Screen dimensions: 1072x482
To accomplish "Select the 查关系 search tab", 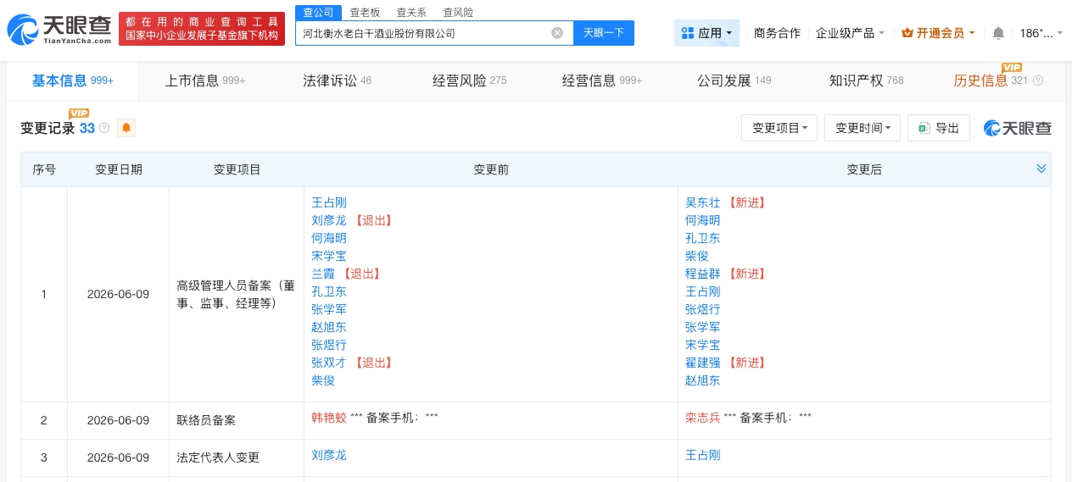I will click(411, 12).
